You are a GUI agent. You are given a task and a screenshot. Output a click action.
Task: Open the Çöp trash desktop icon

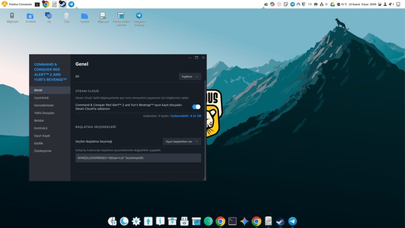(x=66, y=17)
